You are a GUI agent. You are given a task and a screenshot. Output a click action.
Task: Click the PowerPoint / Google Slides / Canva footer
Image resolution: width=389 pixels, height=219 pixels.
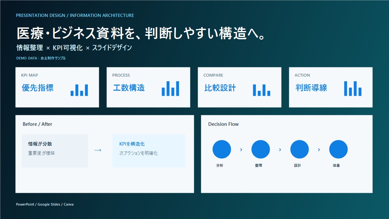(x=45, y=204)
